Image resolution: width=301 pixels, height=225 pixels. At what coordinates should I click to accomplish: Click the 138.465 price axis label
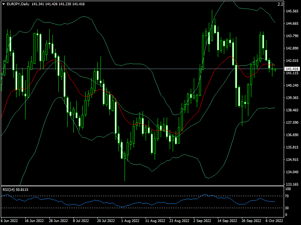[292, 110]
